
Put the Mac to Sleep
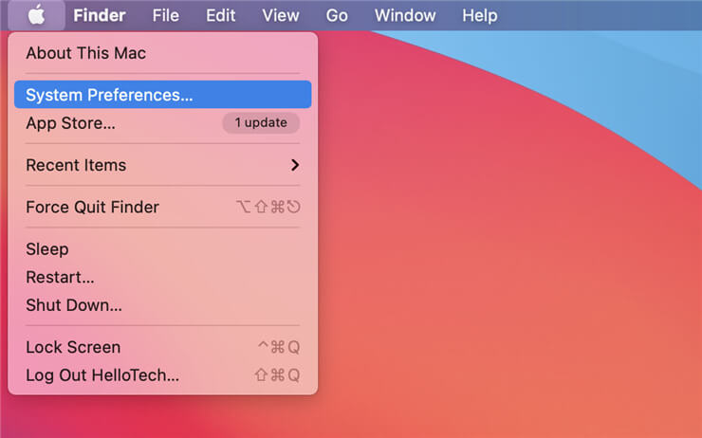point(163,249)
